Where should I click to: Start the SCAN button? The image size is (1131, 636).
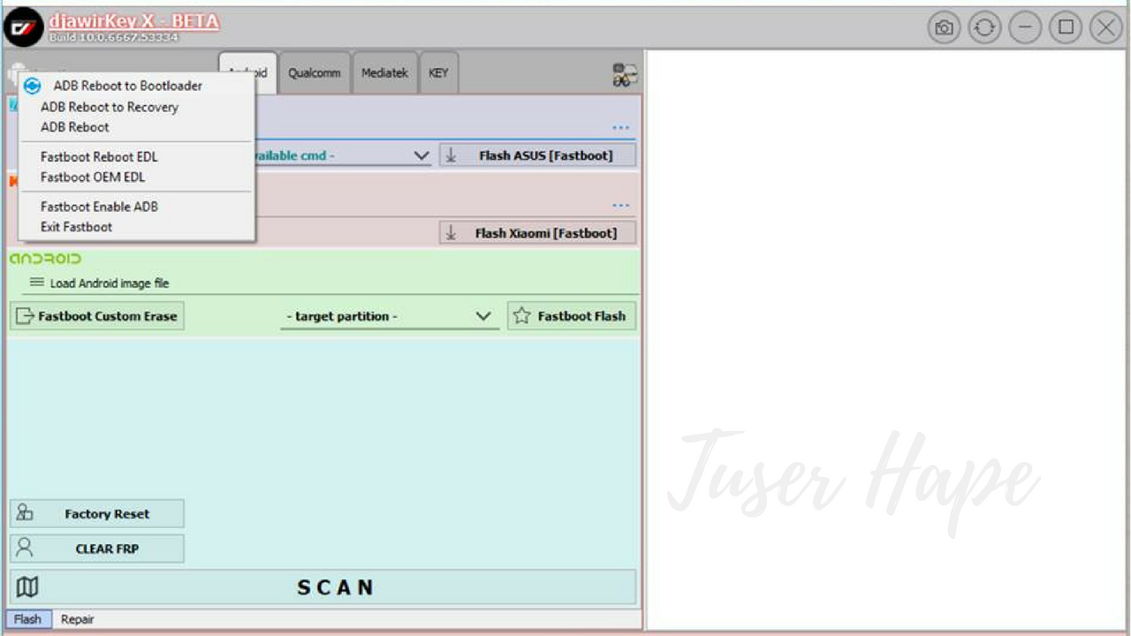[x=323, y=587]
